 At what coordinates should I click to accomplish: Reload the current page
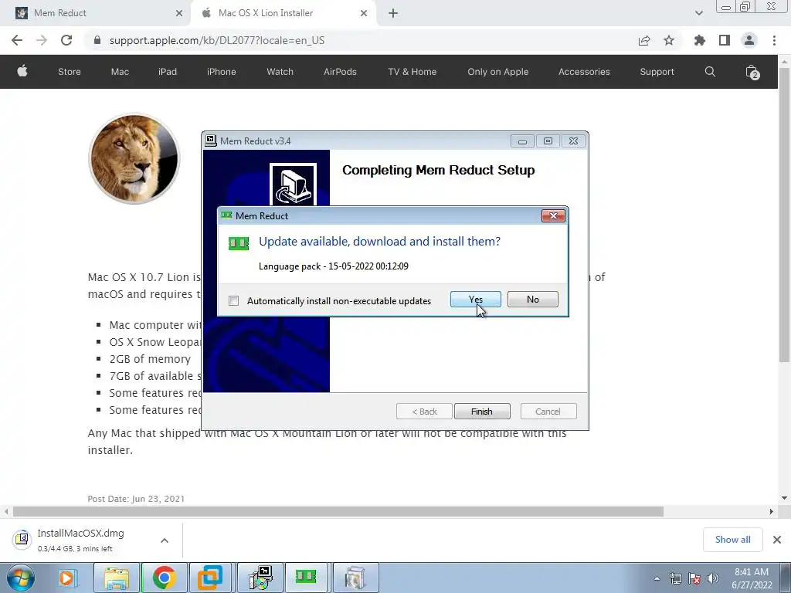point(66,40)
